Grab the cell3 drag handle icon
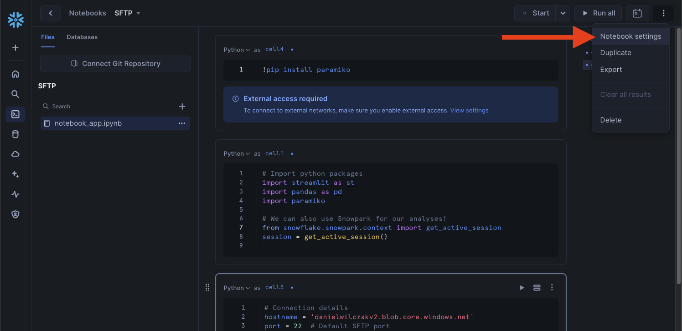Image resolution: width=682 pixels, height=331 pixels. [x=207, y=287]
